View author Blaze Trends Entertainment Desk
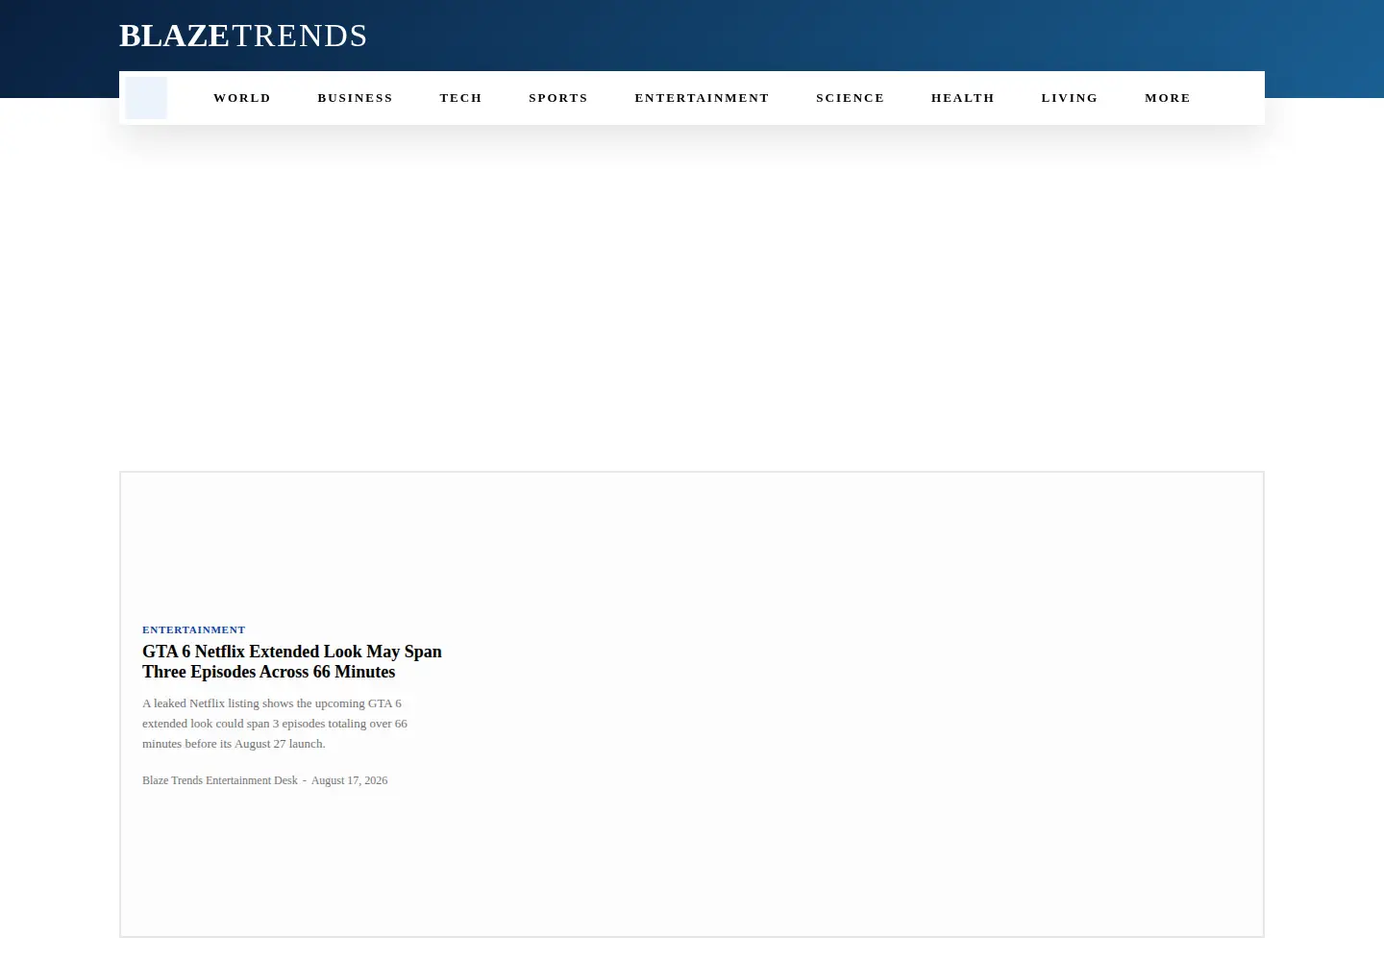The height and width of the screenshot is (961, 1384). click(x=220, y=780)
